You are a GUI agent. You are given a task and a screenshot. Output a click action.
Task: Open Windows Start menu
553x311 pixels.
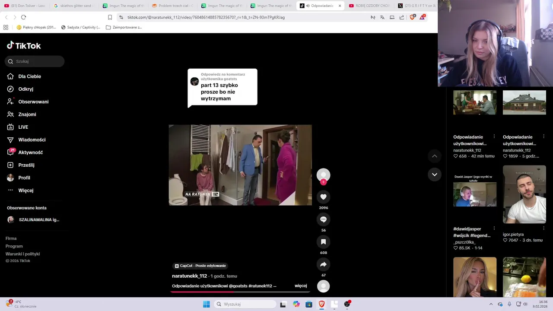[206, 304]
